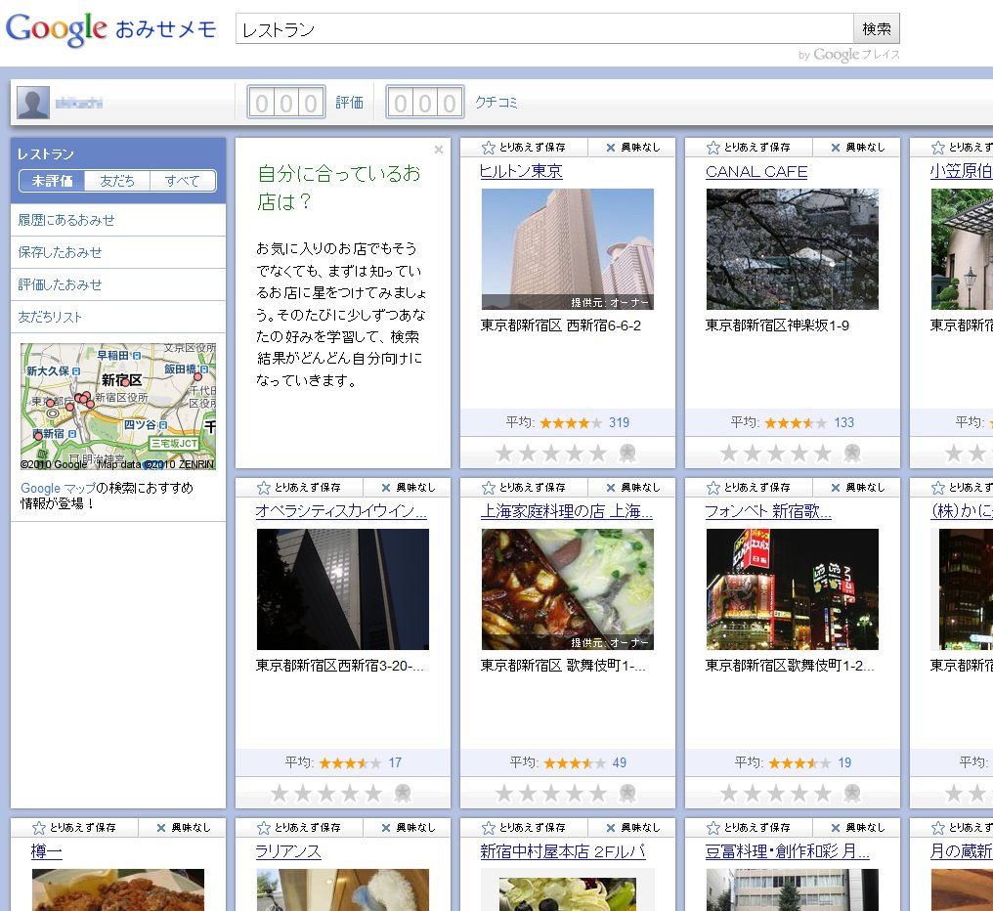
Task: Click the badge icon on オペラシティスカイウイン card
Action: 403,793
